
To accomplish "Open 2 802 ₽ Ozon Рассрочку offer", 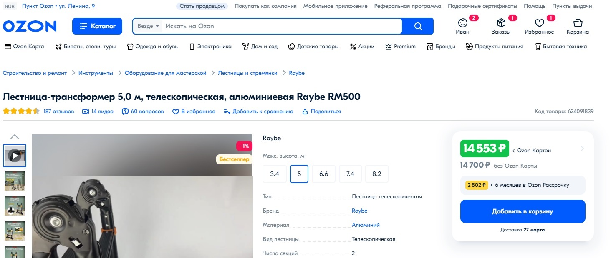I will click(523, 185).
